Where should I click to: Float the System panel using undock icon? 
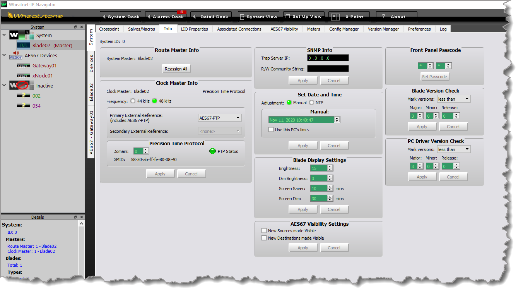[76, 27]
